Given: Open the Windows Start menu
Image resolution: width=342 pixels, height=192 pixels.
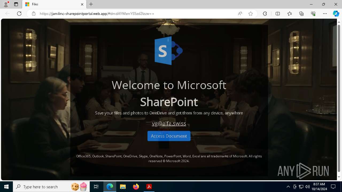Looking at the screenshot, I should [x=6, y=187].
